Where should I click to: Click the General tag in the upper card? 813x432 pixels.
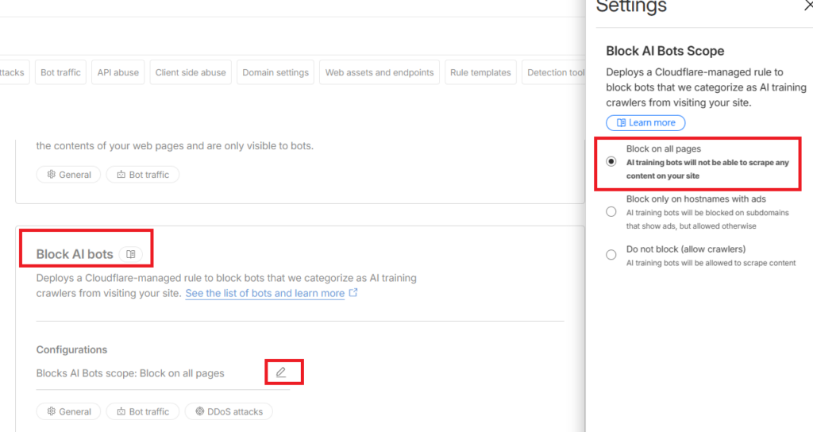point(68,175)
